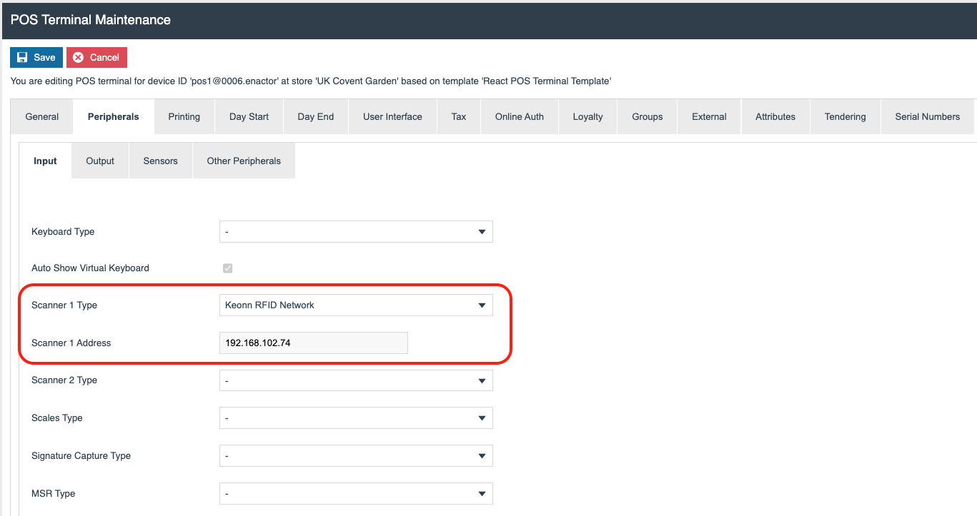Expand the Scales Type dropdown
This screenshot has width=977, height=516.
tap(355, 418)
